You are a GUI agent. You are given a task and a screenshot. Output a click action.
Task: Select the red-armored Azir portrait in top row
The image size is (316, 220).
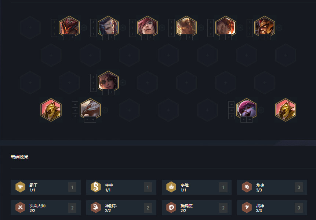coord(69,26)
